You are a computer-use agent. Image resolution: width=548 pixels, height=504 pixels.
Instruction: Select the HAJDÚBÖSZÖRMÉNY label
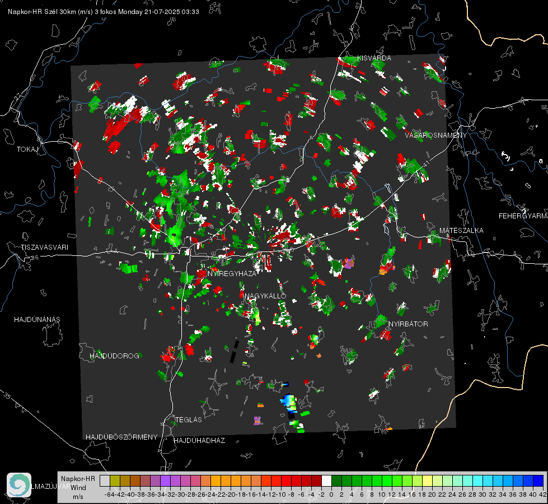pos(121,437)
